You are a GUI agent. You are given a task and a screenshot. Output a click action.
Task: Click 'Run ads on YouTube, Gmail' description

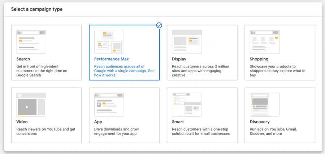coord(273,131)
